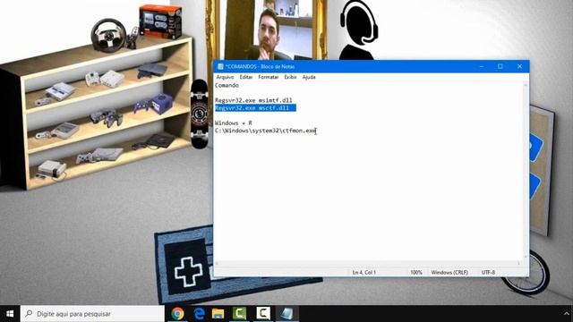Viewport: 573px width, 322px height.
Task: Open Google Chrome from the taskbar
Action: (x=177, y=314)
